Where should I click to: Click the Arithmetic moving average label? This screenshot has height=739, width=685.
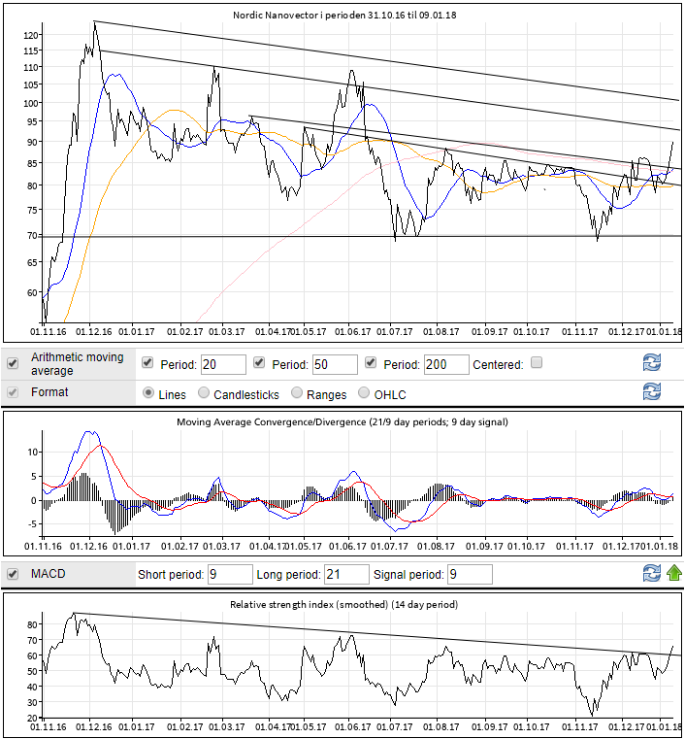(x=78, y=364)
